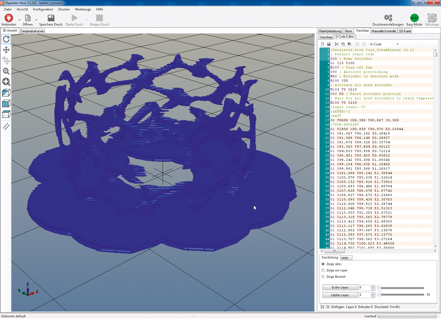This screenshot has width=441, height=319.
Task: Expand the Öffnen dropdown arrow
Action: [x=36, y=20]
